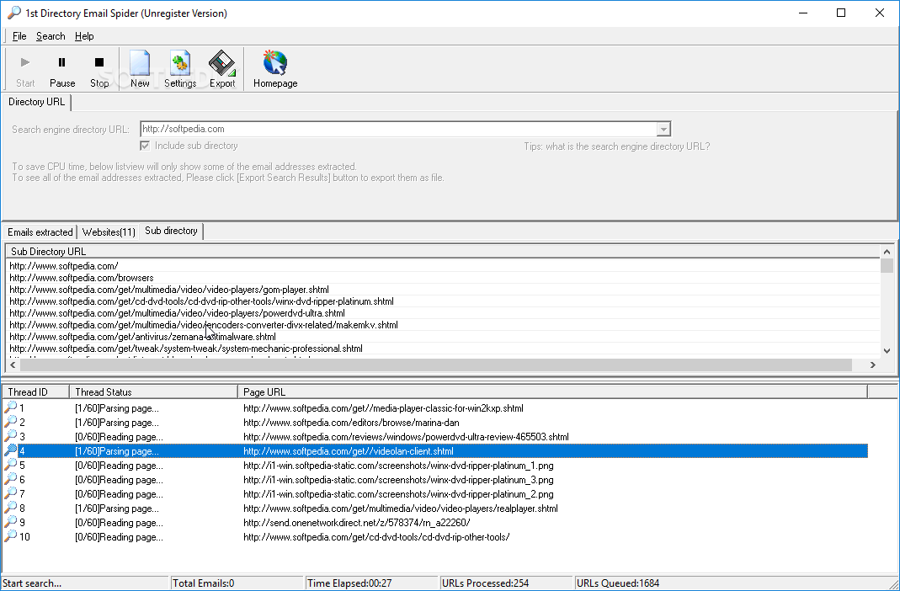
Task: Switch to the Websites(11) tab
Action: (x=109, y=232)
